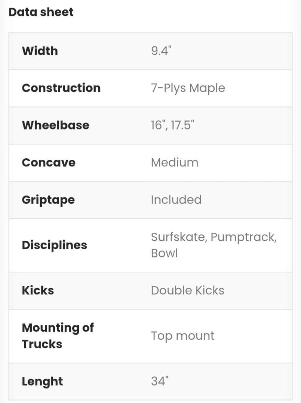This screenshot has height=403, width=301.
Task: Click the Included griptape value
Action: click(x=176, y=200)
